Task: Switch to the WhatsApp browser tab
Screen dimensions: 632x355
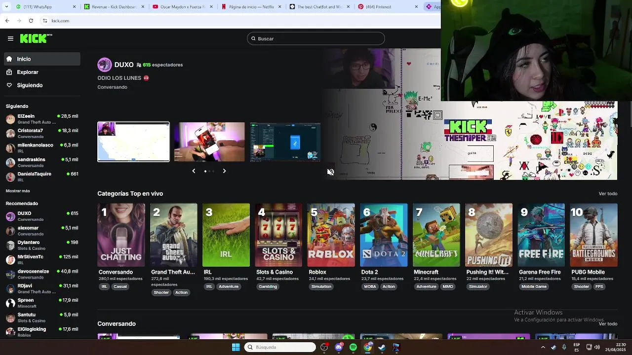Action: [x=46, y=7]
